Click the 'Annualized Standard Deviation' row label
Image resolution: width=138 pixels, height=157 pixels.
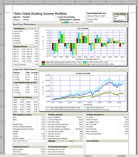(23, 129)
